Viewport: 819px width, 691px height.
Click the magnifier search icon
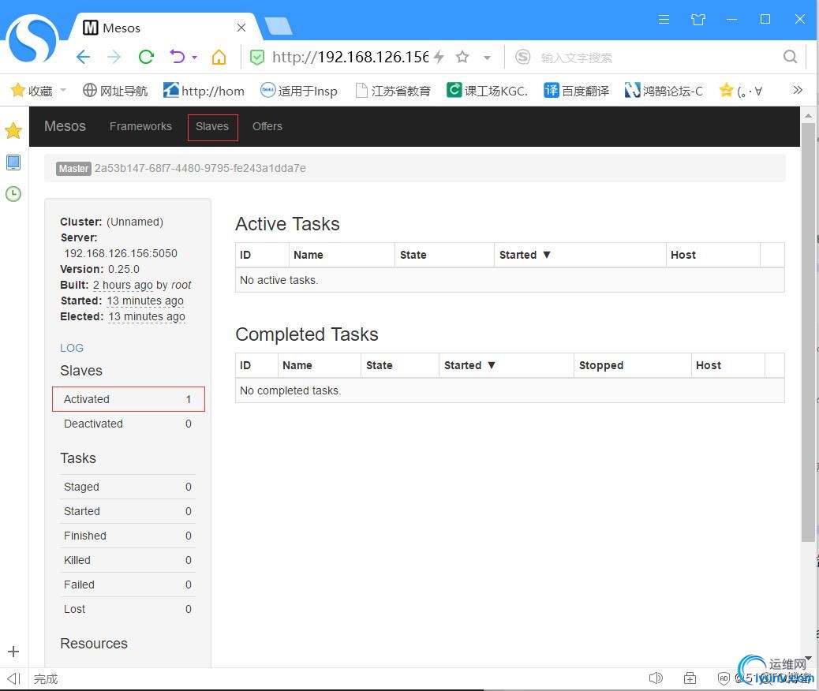coord(791,57)
